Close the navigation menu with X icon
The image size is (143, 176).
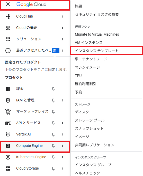click(8, 4)
